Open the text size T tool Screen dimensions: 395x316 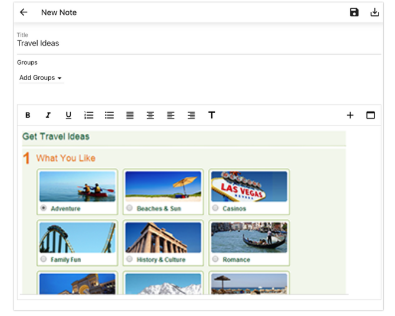[x=211, y=115]
